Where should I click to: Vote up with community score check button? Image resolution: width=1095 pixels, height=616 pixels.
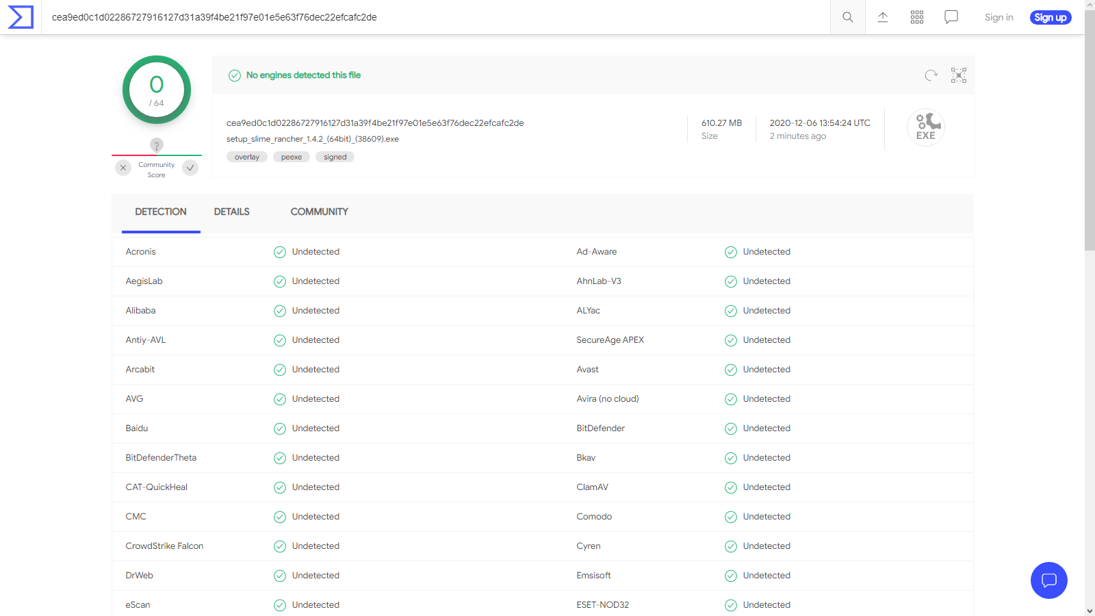click(x=190, y=168)
